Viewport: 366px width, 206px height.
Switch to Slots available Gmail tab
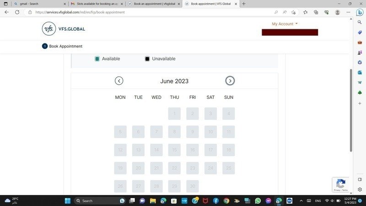click(x=96, y=4)
